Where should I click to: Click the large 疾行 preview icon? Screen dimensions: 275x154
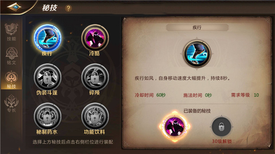197,54
